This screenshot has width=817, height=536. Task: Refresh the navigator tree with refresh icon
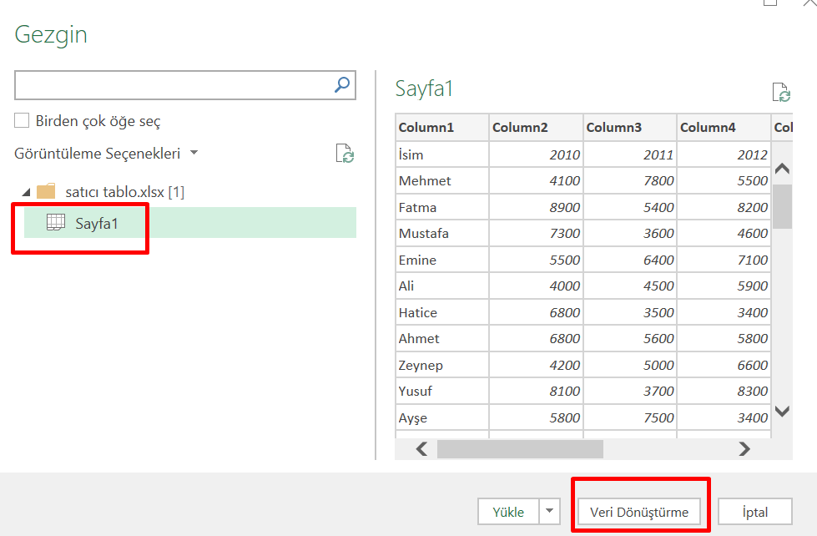tap(345, 154)
